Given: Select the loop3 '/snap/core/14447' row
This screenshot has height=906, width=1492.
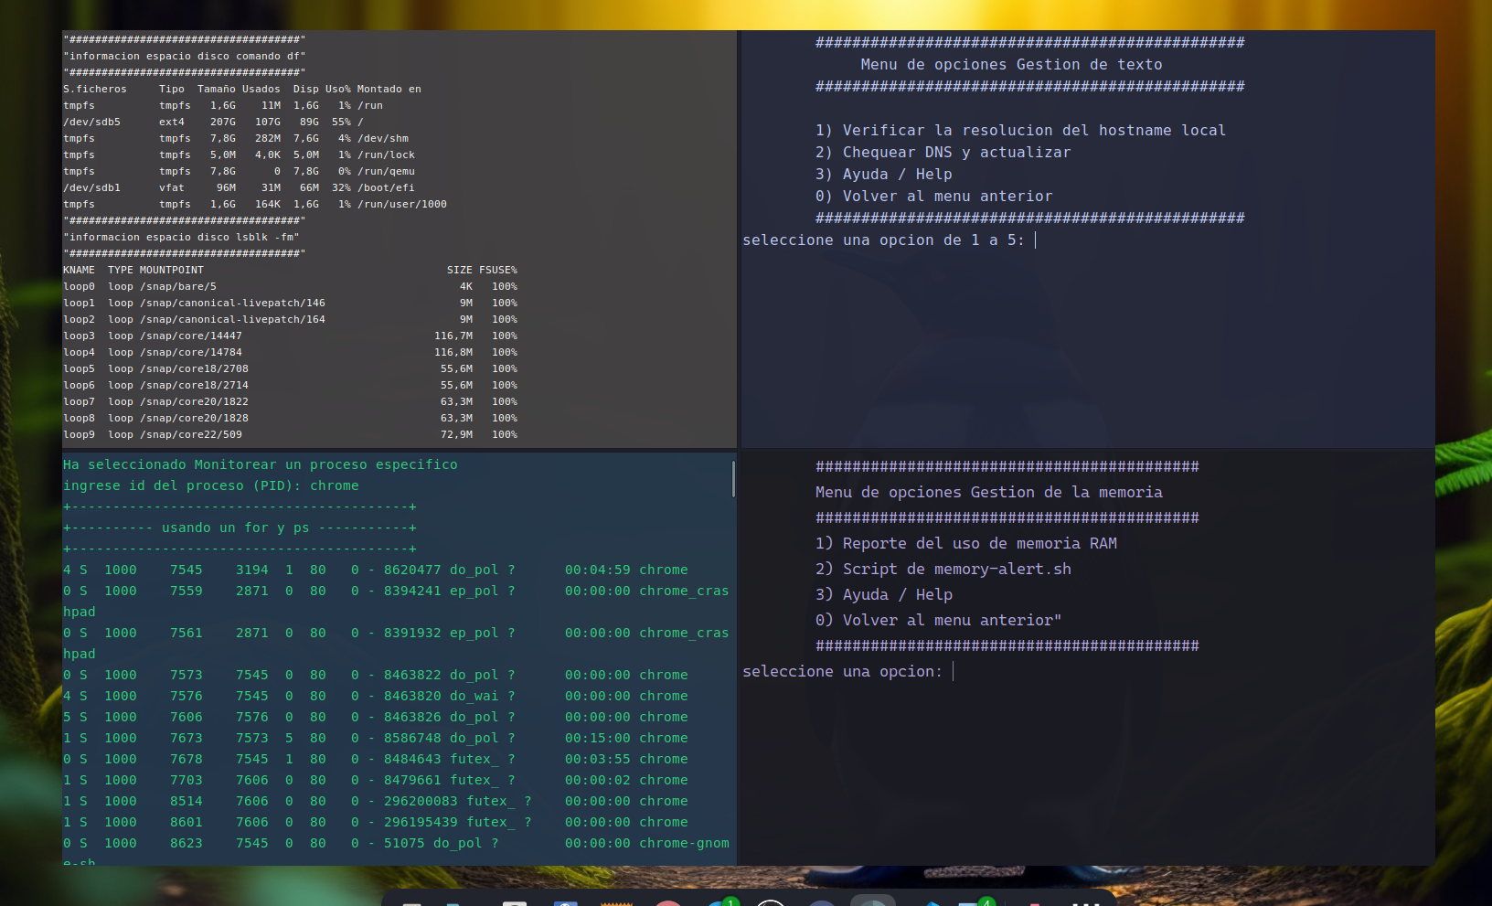Looking at the screenshot, I should tap(290, 336).
